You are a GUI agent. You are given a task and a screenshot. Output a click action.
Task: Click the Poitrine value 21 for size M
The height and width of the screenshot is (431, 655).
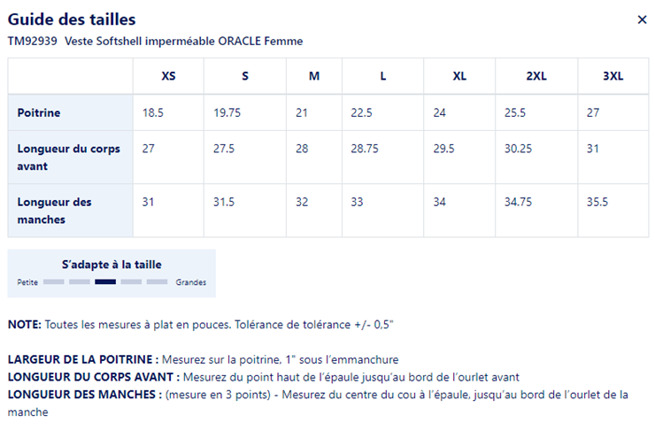pos(302,112)
